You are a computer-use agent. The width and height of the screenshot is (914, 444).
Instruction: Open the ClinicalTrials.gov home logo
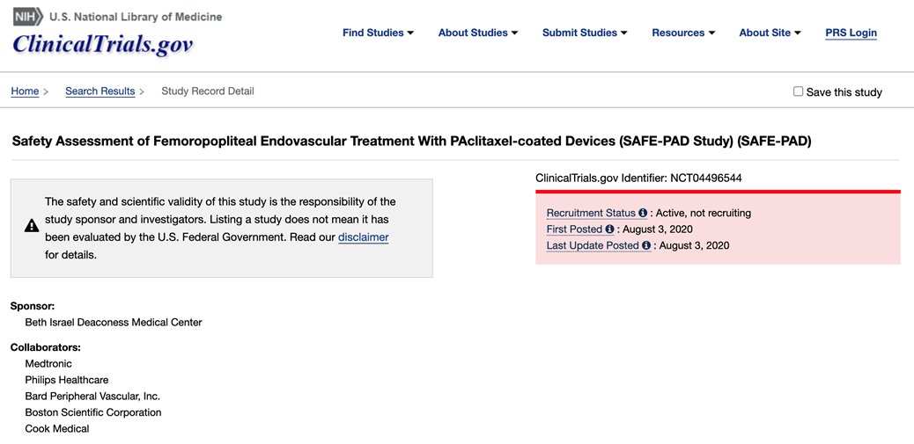(x=103, y=44)
